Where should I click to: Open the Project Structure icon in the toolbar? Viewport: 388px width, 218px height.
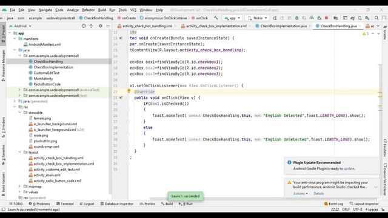click(335, 18)
